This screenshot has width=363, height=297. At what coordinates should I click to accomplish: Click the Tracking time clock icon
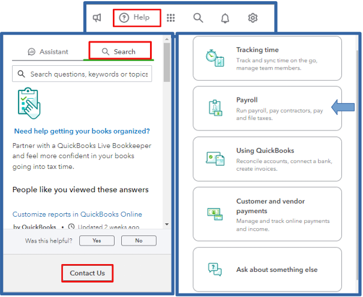click(215, 58)
